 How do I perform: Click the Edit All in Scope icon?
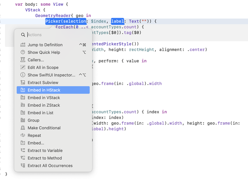23,67
